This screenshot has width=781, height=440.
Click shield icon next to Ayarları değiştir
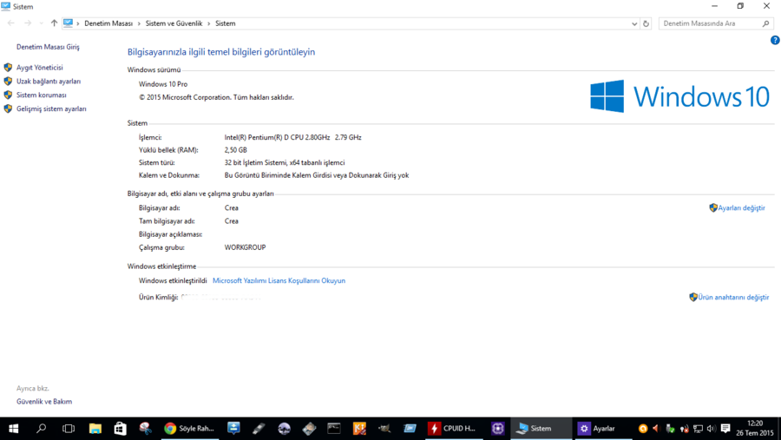pyautogui.click(x=713, y=207)
